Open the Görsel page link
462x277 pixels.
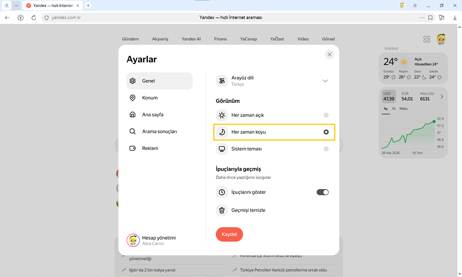point(328,39)
